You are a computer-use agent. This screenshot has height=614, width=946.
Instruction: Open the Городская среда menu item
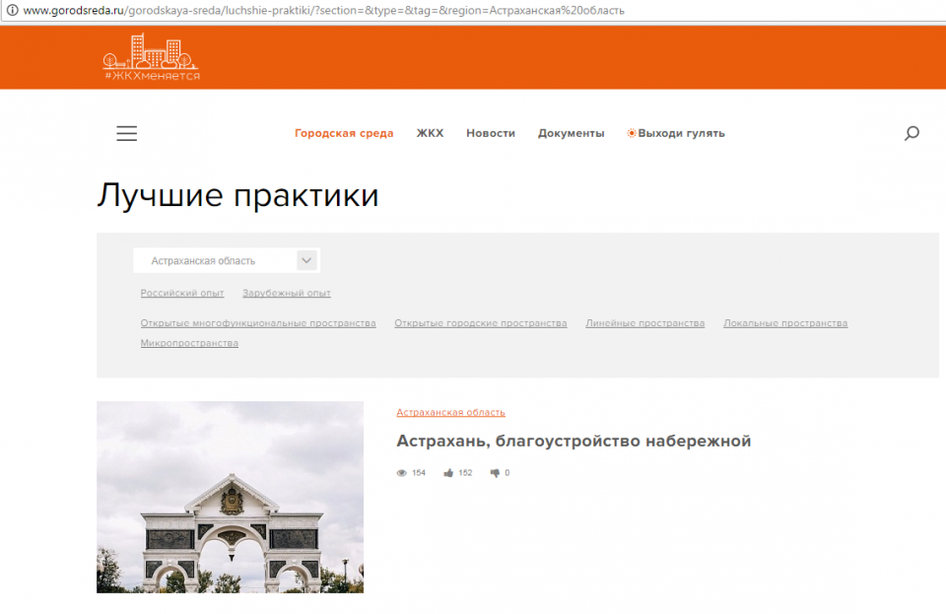[344, 134]
